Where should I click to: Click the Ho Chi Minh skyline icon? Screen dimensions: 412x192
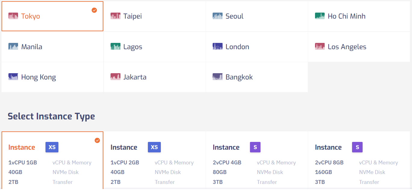(x=320, y=16)
